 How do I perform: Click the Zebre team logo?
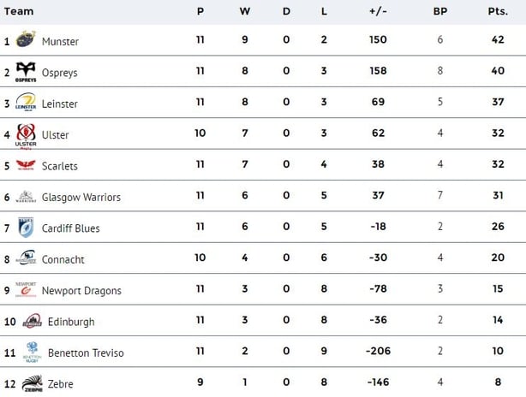click(x=33, y=383)
